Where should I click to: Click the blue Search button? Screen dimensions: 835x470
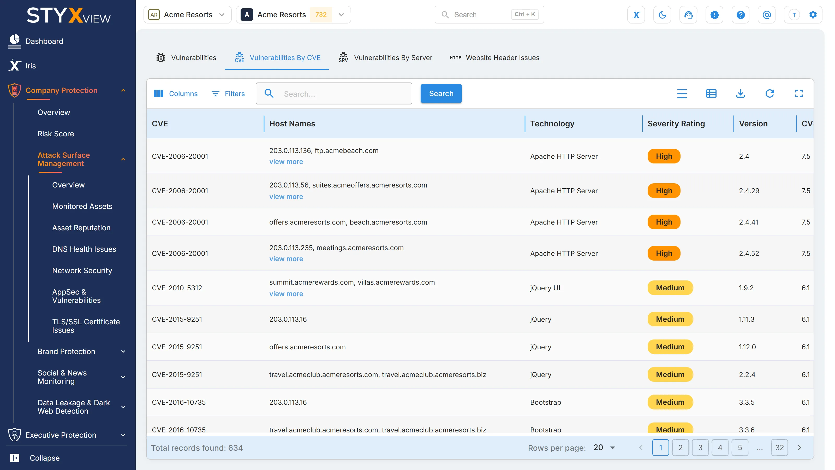441,93
